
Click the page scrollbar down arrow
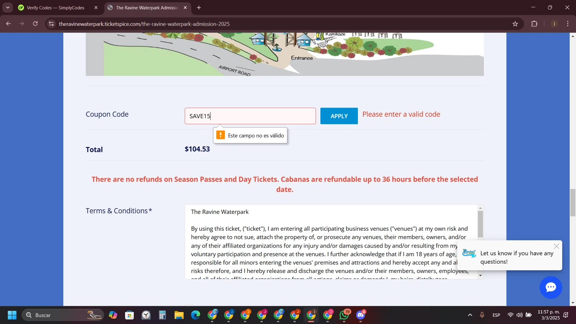(x=573, y=303)
